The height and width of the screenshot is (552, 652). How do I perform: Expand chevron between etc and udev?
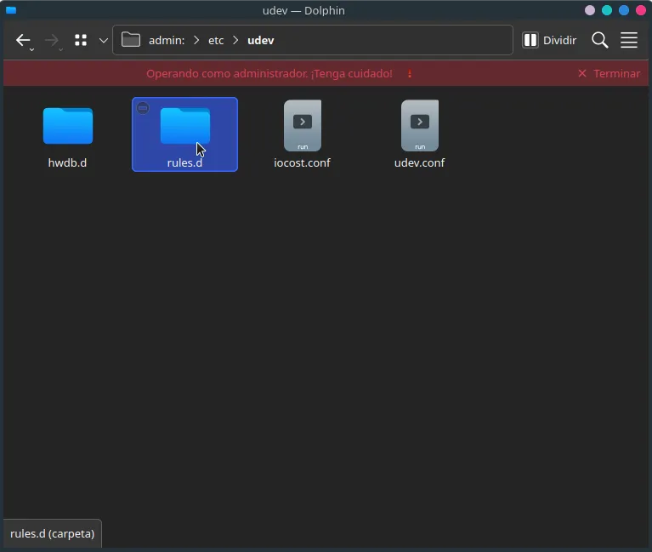pos(235,40)
